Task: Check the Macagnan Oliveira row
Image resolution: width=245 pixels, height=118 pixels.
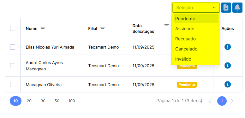Action: click(x=13, y=85)
